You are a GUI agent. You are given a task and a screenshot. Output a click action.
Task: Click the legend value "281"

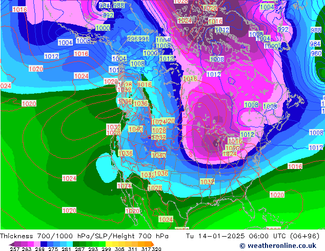coord(66,249)
